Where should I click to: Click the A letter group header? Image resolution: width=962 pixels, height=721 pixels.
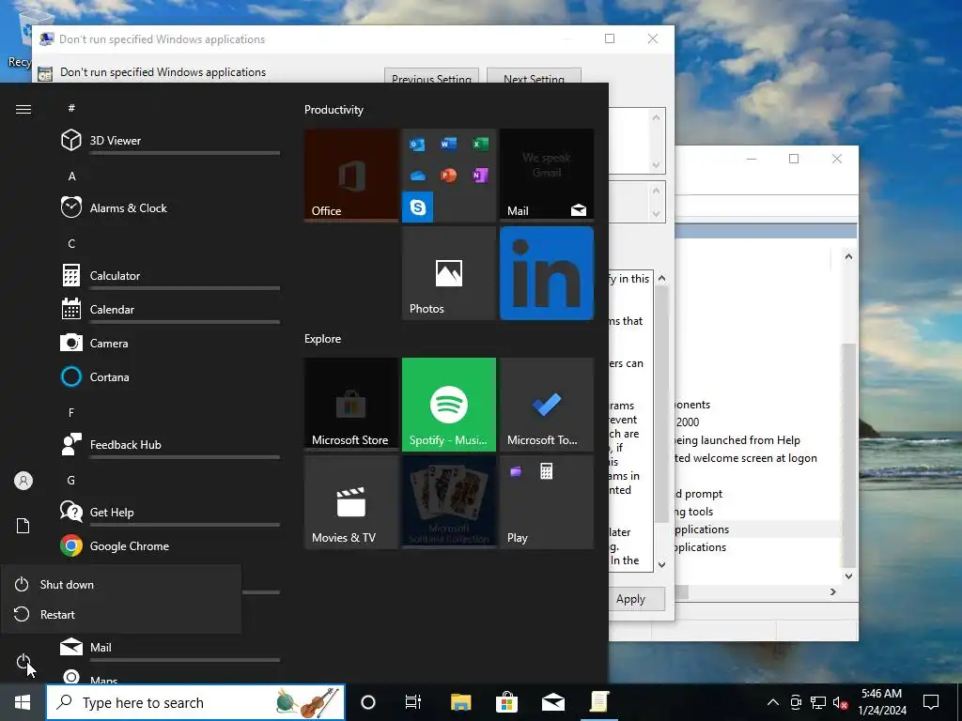pyautogui.click(x=71, y=176)
